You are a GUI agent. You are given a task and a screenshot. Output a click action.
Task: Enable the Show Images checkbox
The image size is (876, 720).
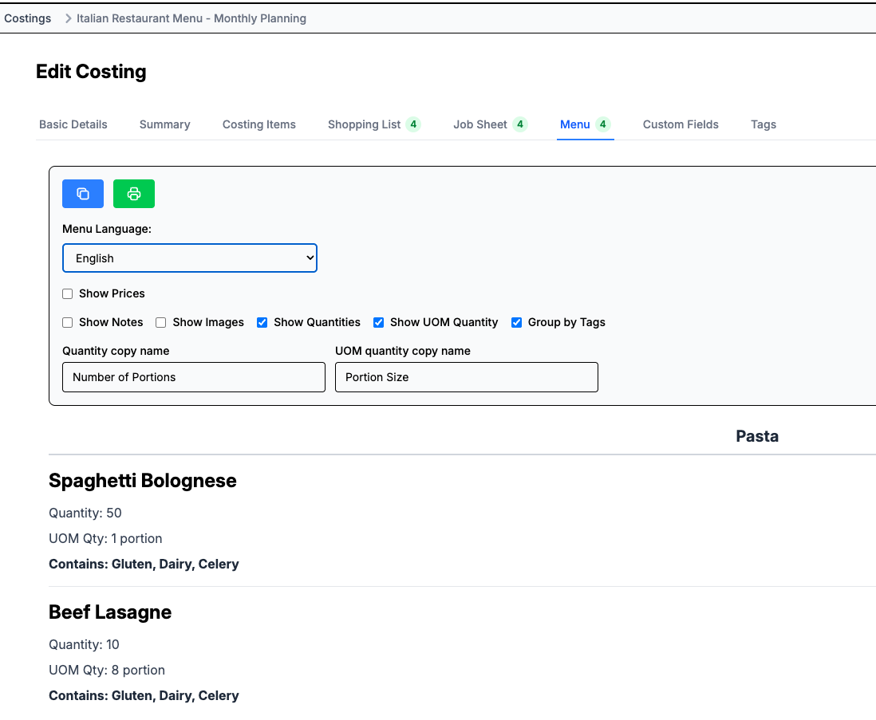pos(161,322)
